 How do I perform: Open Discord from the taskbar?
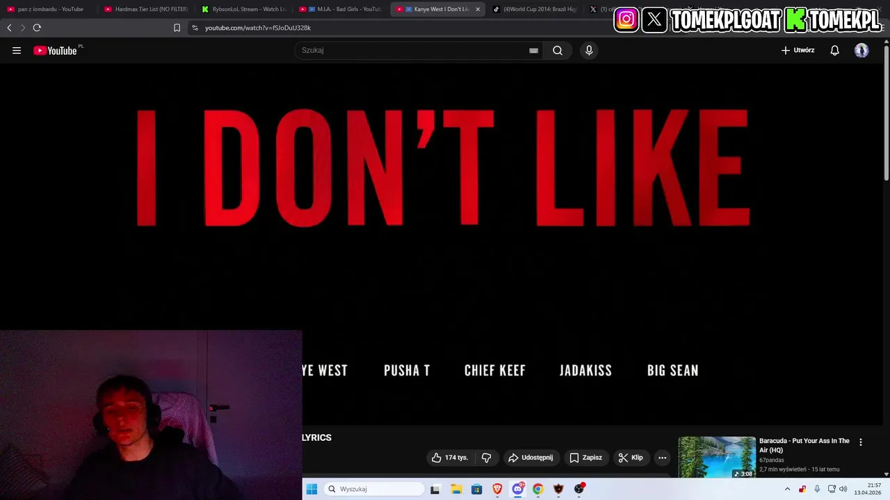[518, 489]
